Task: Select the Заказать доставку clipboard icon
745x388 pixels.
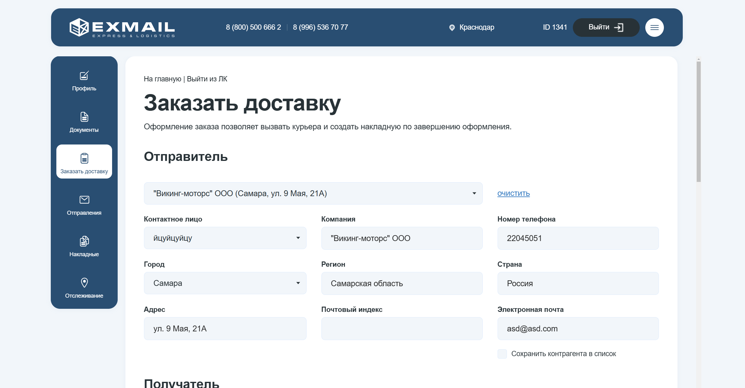Action: [84, 158]
